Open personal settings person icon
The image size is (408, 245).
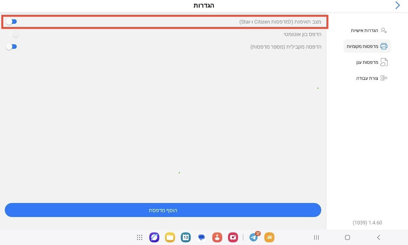pos(384,31)
